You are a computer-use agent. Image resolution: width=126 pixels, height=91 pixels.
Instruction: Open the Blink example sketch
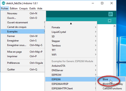(111, 79)
